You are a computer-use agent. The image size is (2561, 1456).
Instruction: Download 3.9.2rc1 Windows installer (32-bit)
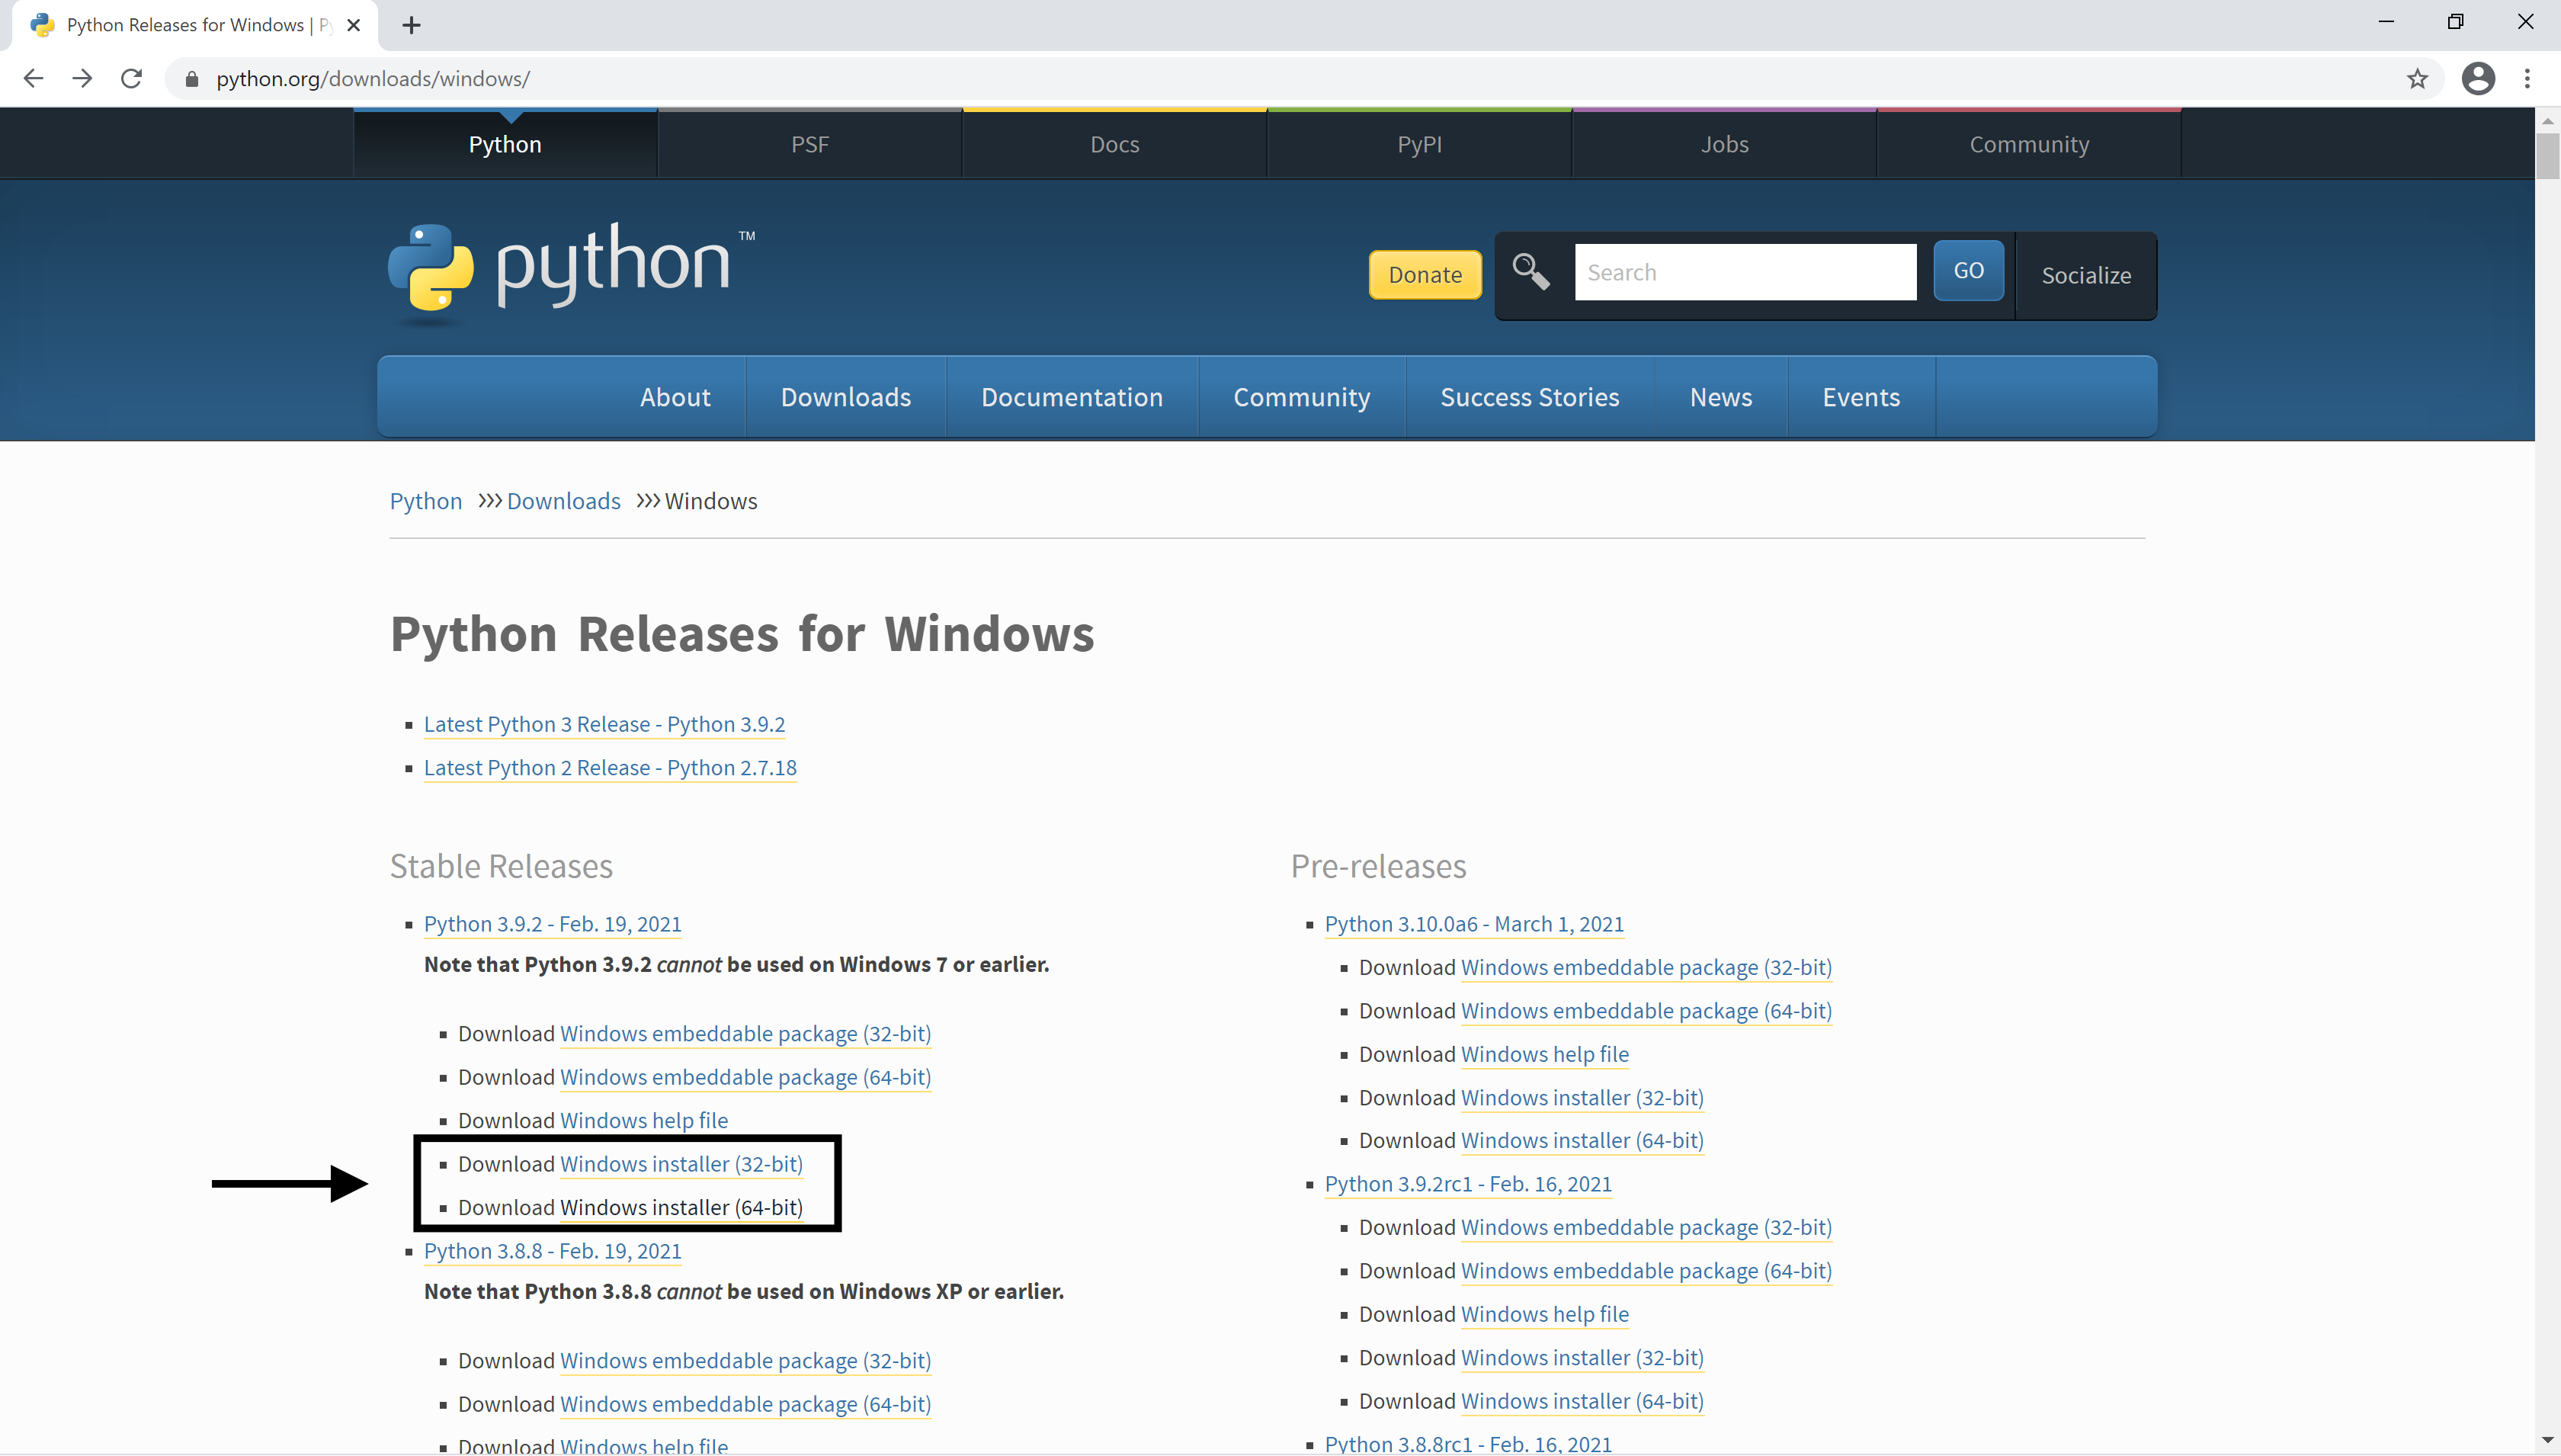click(1582, 1357)
